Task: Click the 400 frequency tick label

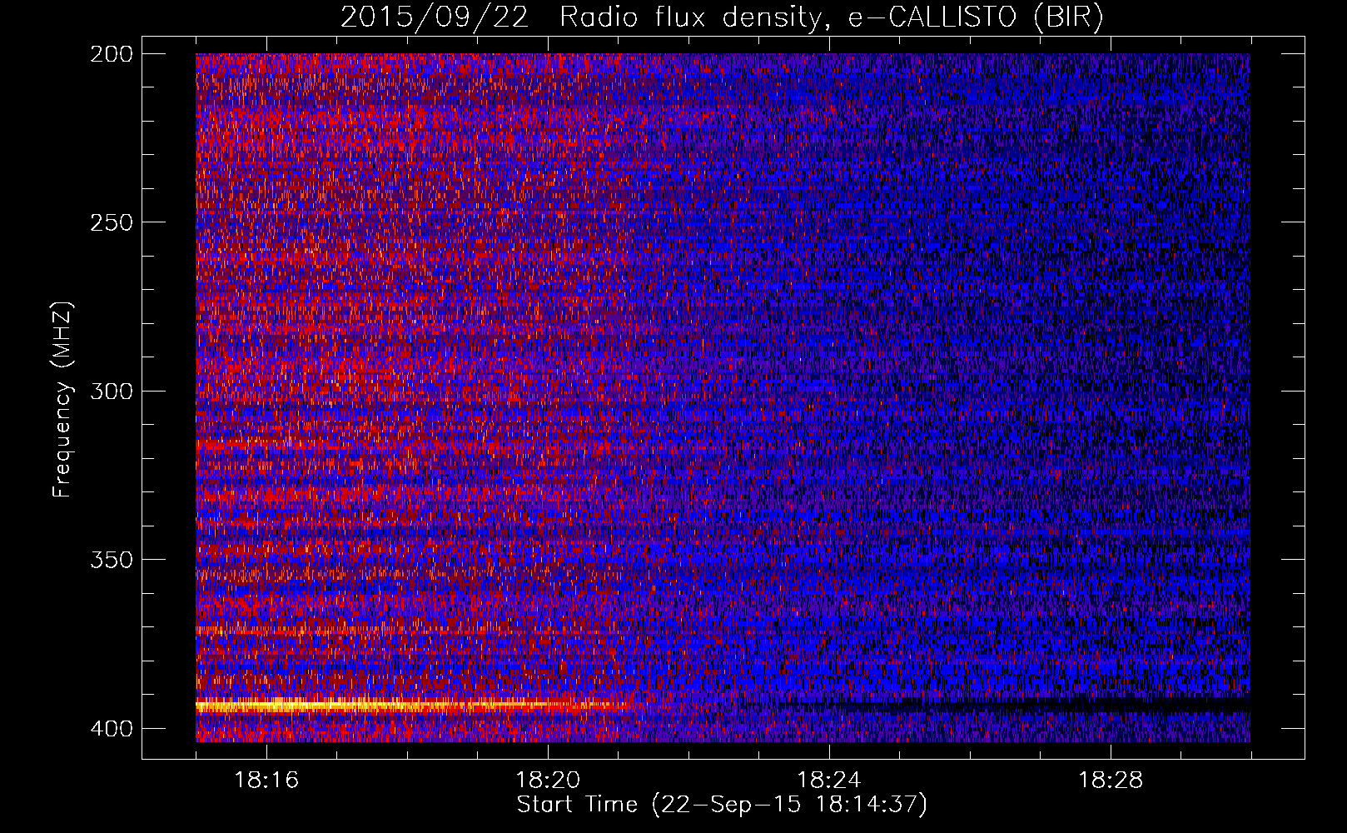Action: [x=111, y=729]
